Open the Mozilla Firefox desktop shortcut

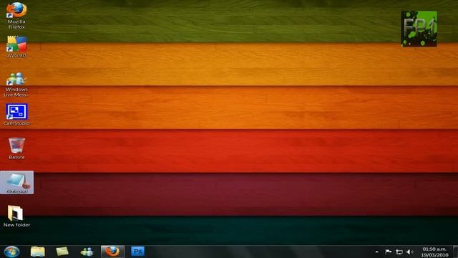point(16,15)
